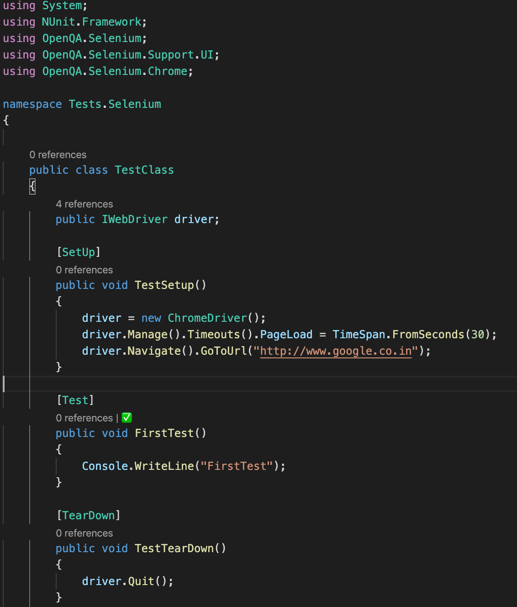
Task: Place cursor on the [SetUp] attribute
Action: 78,252
